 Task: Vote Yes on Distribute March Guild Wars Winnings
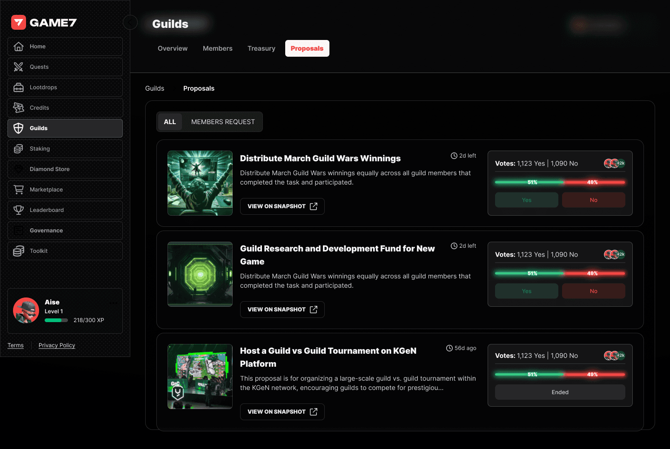click(x=527, y=200)
